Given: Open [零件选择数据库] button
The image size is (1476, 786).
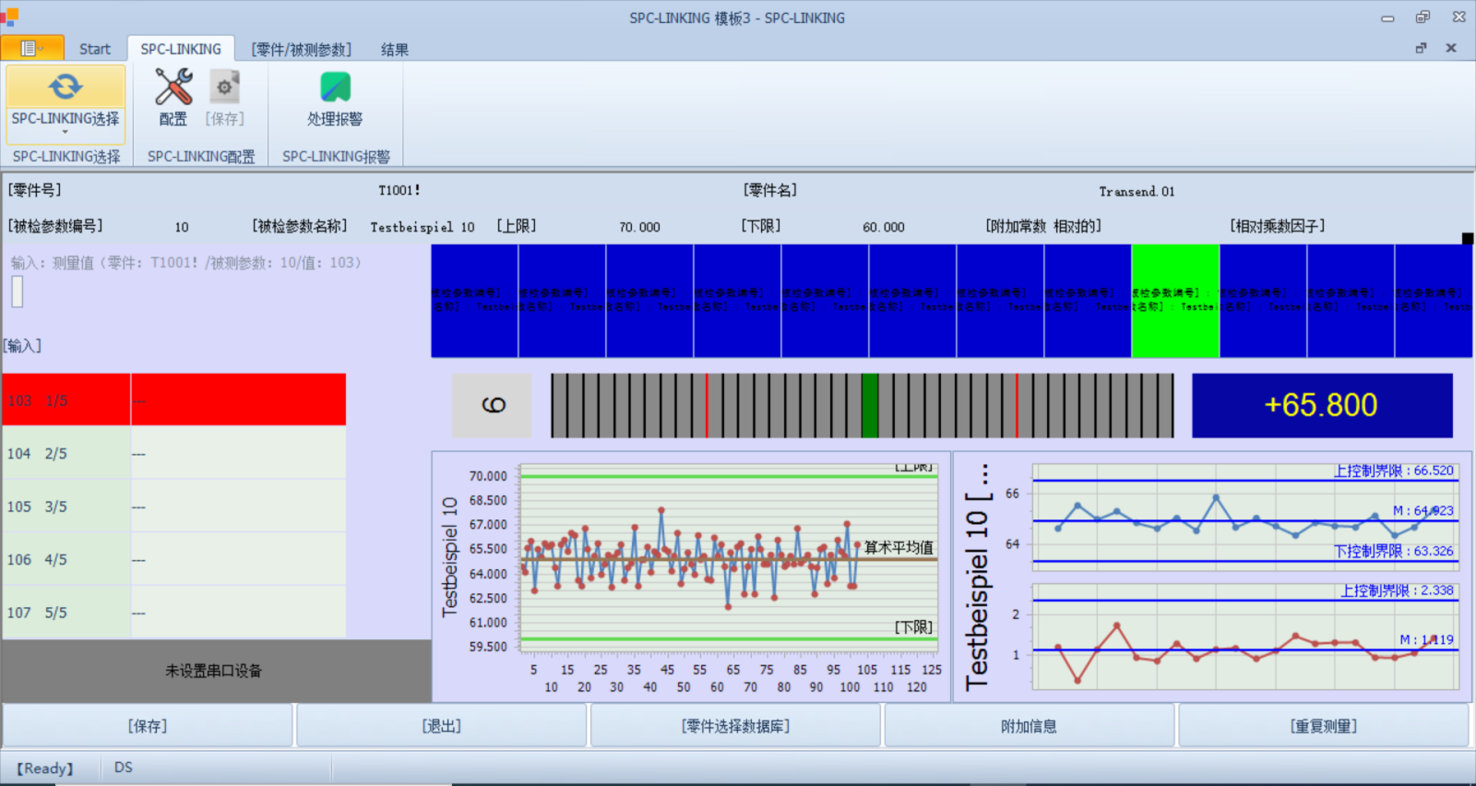Looking at the screenshot, I should click(735, 726).
